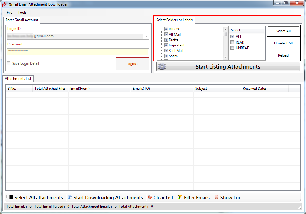Click the All Mail folder label
Viewport: 306px width, 214px height.
click(175, 34)
